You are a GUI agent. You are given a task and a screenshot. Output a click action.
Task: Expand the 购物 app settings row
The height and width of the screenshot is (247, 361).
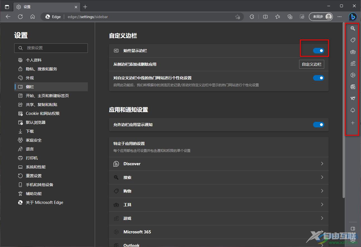219,191
